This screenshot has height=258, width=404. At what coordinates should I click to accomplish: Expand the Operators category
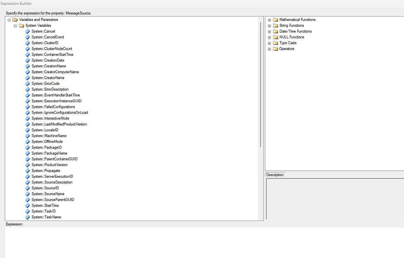click(x=269, y=49)
